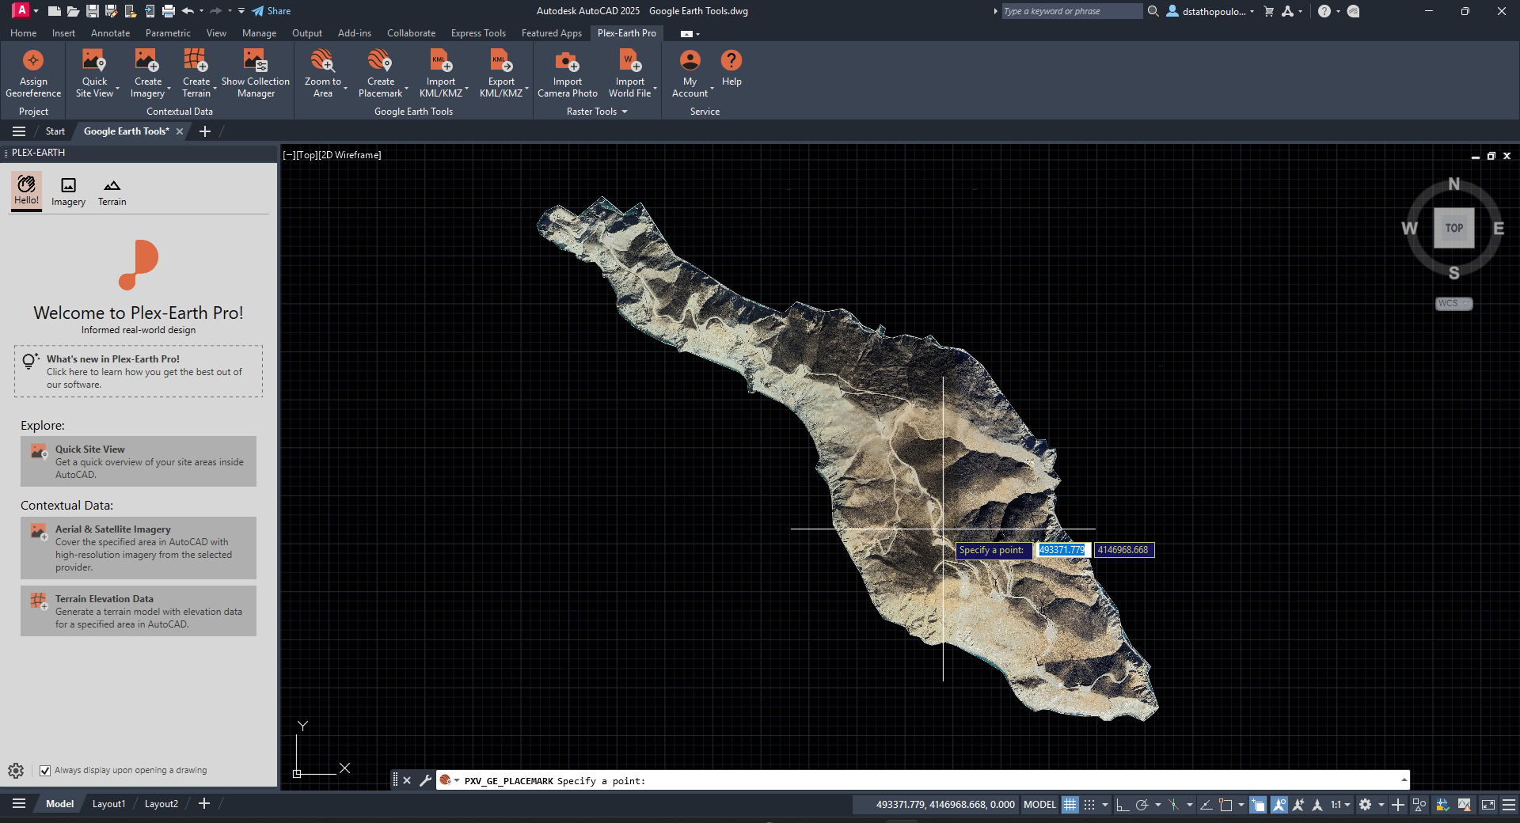This screenshot has height=823, width=1520.
Task: Open the My Account ribbon icon
Action: (690, 61)
